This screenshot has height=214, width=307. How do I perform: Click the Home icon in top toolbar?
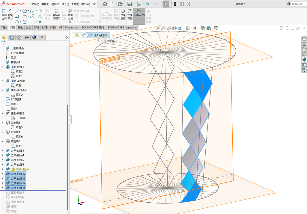(x=105, y=4)
